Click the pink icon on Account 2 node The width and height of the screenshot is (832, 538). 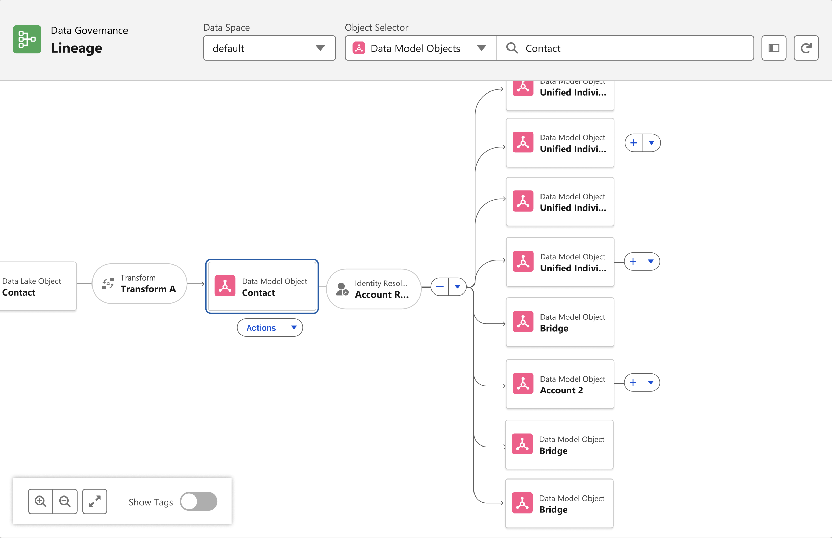(x=523, y=384)
